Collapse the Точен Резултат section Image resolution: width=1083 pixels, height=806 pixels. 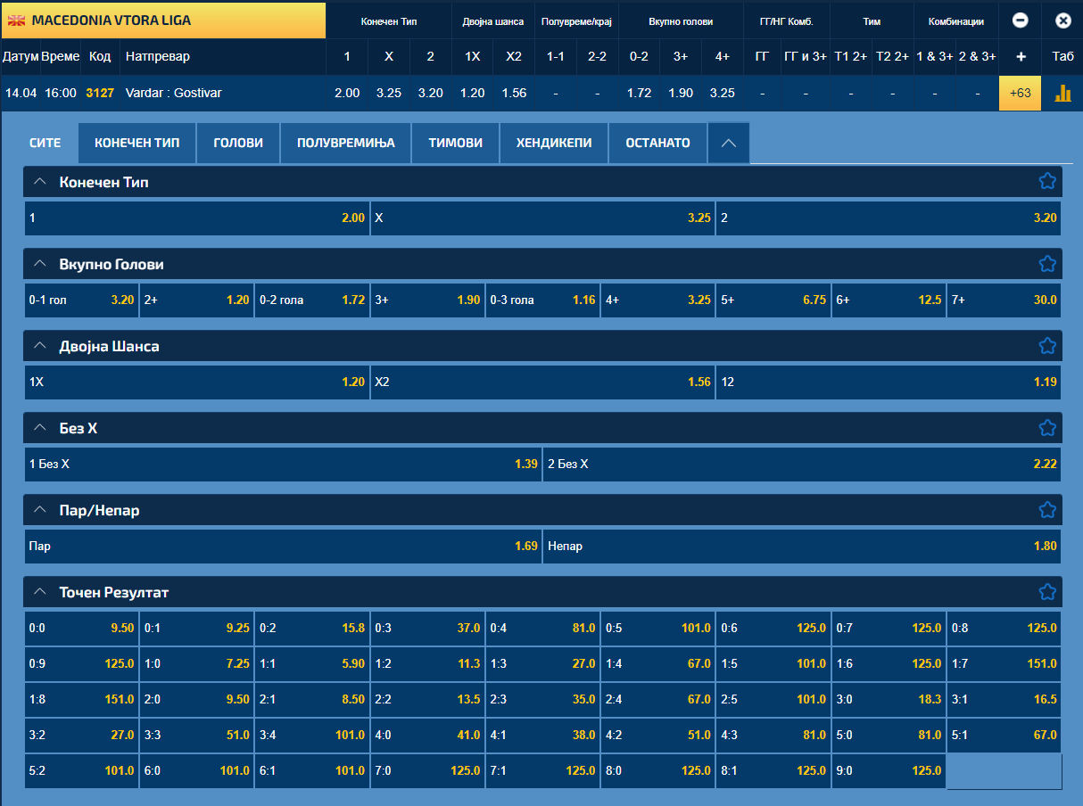[39, 591]
